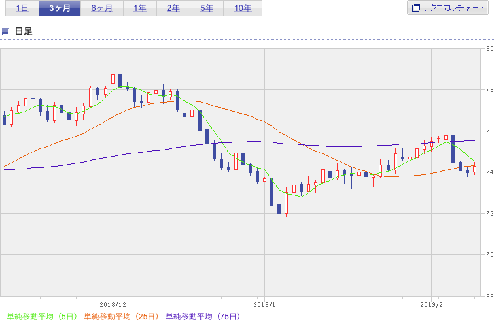The width and height of the screenshot is (494, 322).
Task: Click the 72 price axis label
Action: 489,213
